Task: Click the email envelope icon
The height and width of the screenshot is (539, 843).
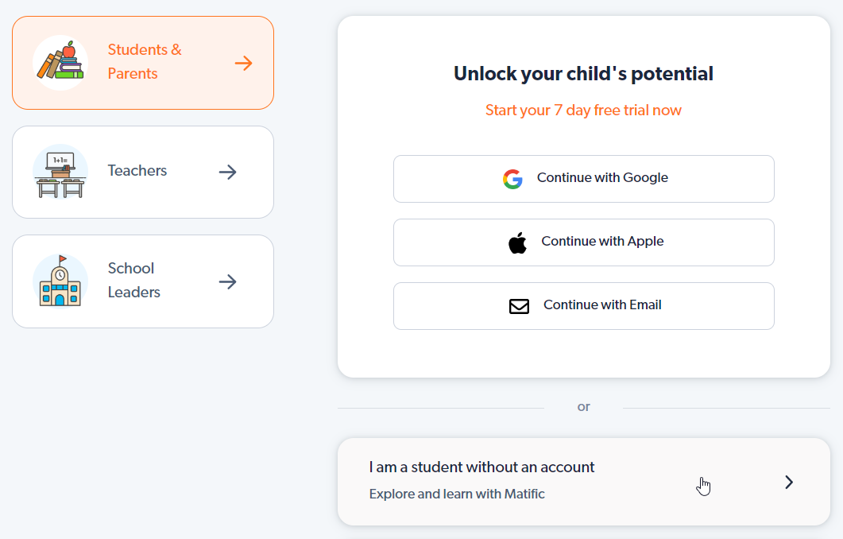Action: pos(519,306)
